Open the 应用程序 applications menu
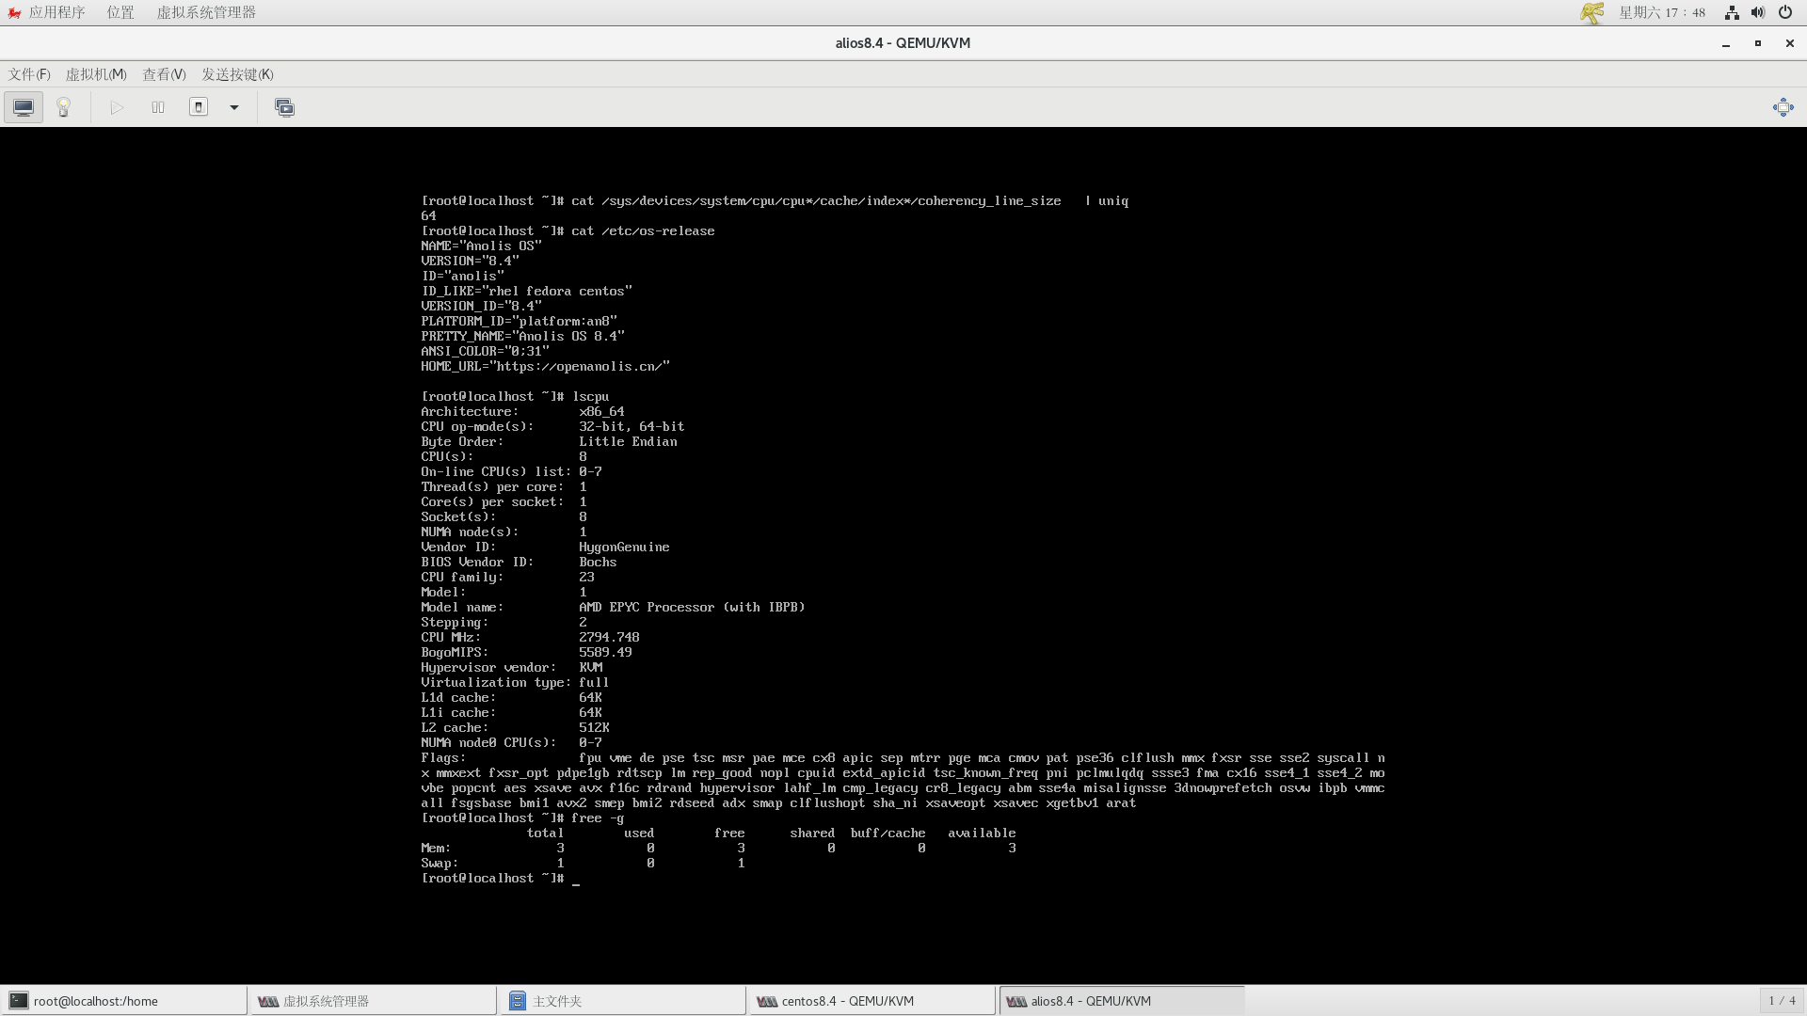 (56, 12)
